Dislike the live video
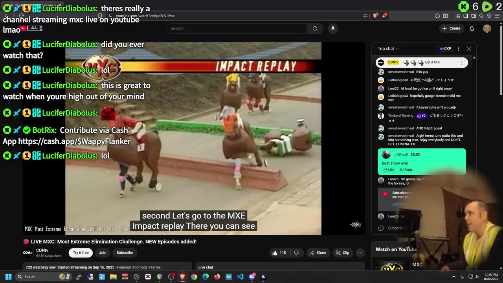This screenshot has height=283, width=503. pyautogui.click(x=297, y=253)
